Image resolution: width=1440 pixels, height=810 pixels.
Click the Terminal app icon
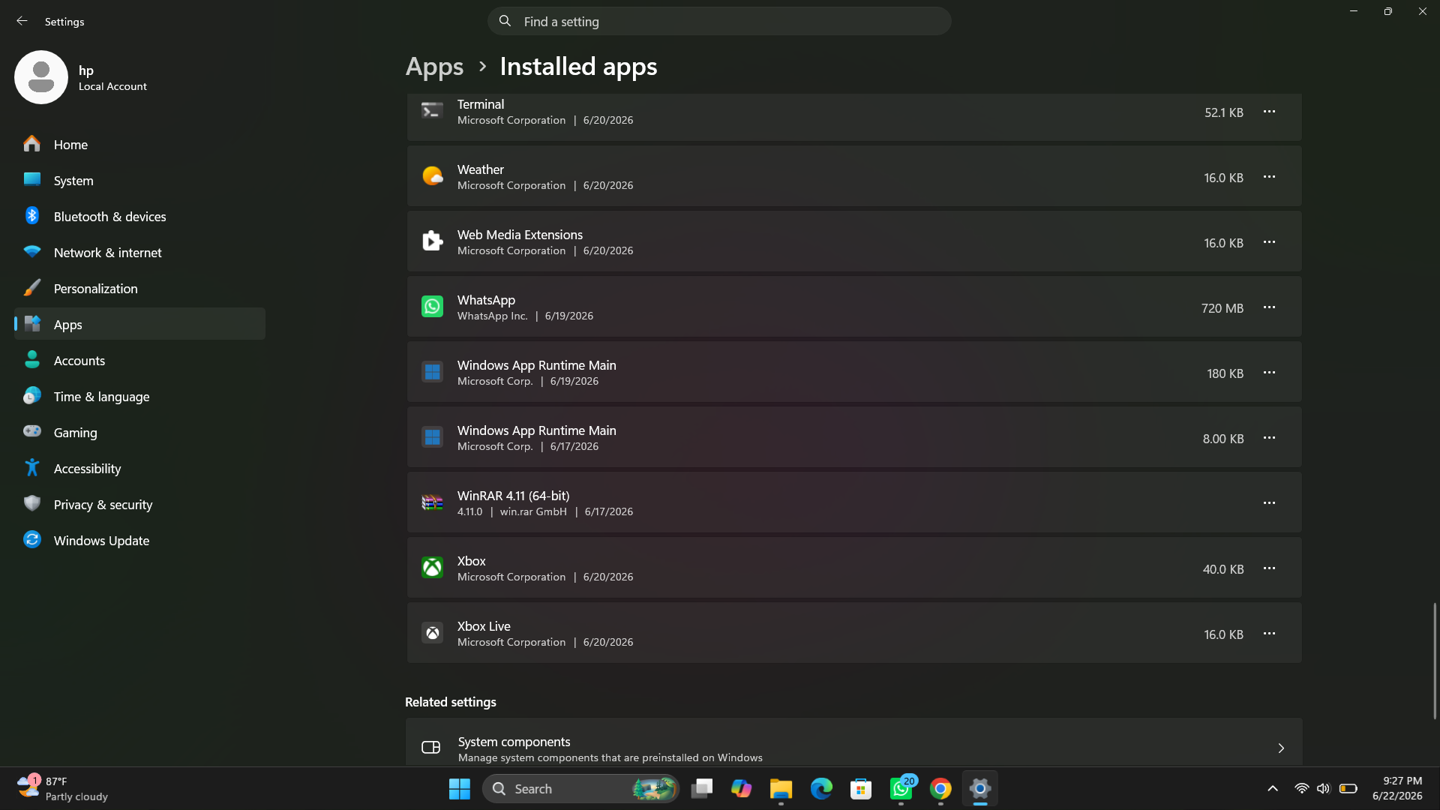coord(432,111)
